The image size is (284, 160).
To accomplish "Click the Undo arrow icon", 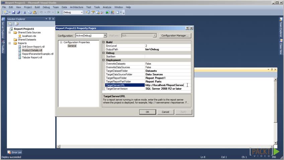I will pos(41,12).
